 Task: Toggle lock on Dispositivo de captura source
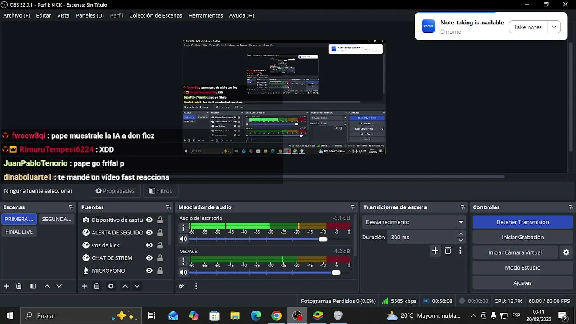click(x=160, y=220)
